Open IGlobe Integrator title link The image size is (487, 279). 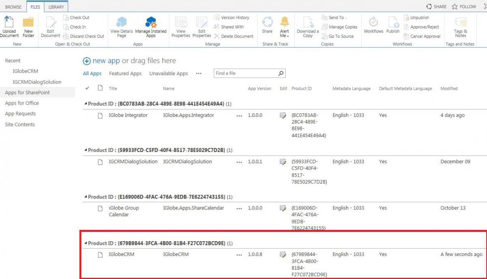click(x=128, y=115)
